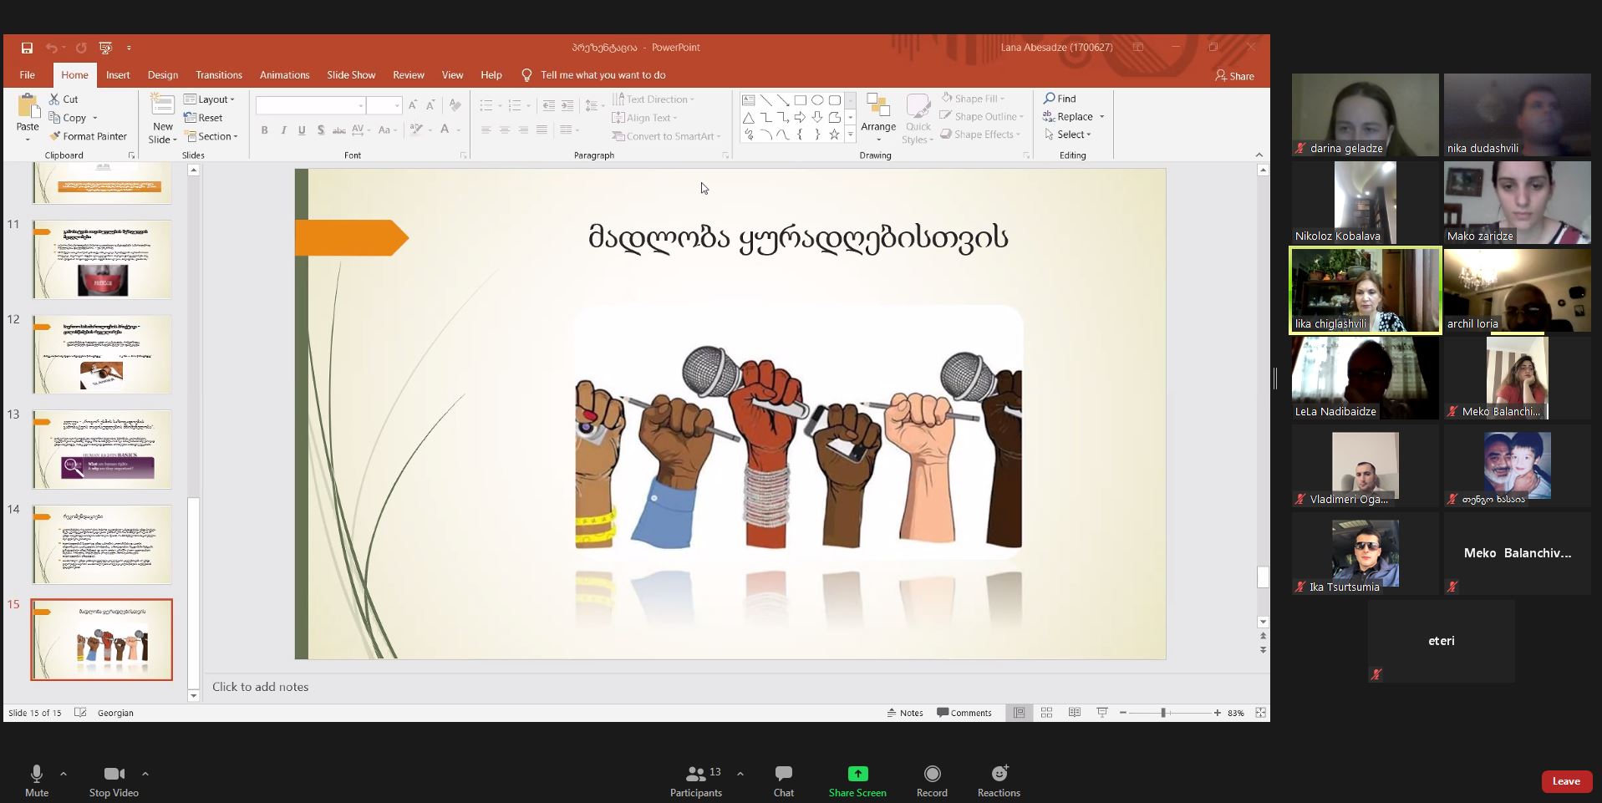This screenshot has width=1602, height=803.
Task: Toggle Strikethrough formatting
Action: point(338,130)
